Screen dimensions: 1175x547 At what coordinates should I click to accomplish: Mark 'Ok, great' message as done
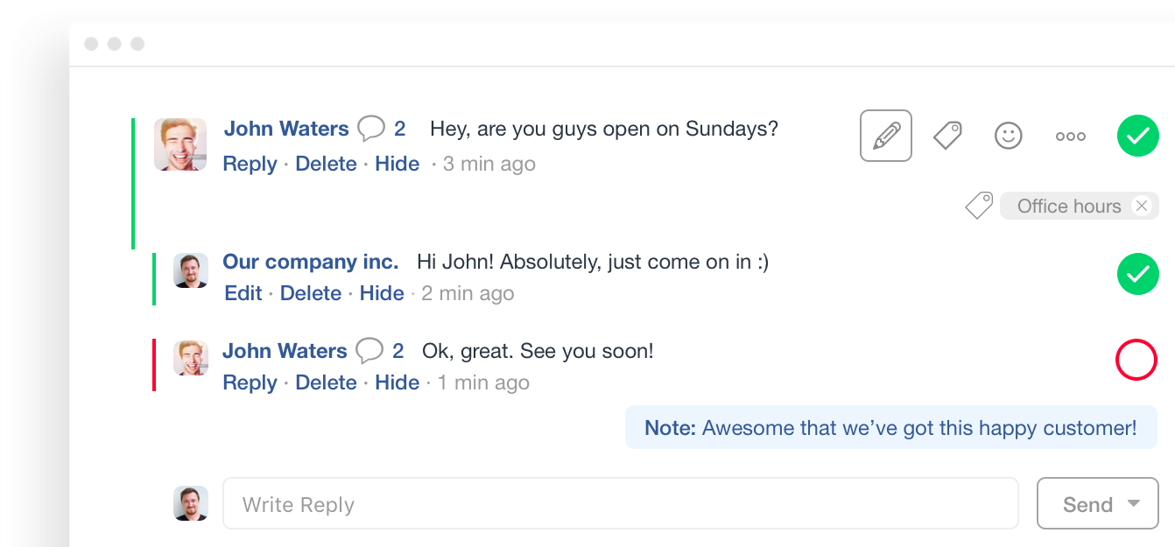[1136, 360]
